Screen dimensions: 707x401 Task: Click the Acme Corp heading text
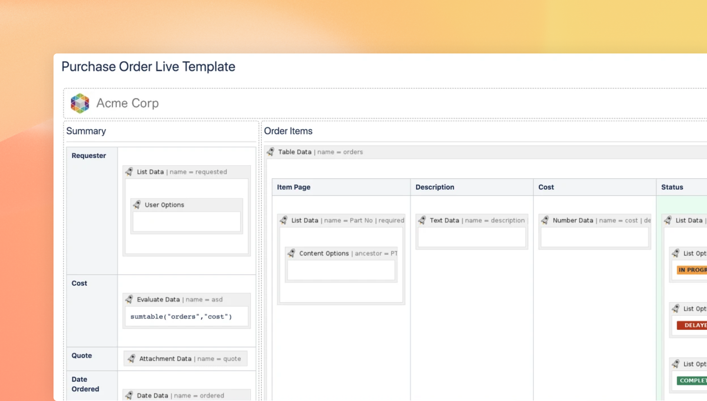(128, 103)
